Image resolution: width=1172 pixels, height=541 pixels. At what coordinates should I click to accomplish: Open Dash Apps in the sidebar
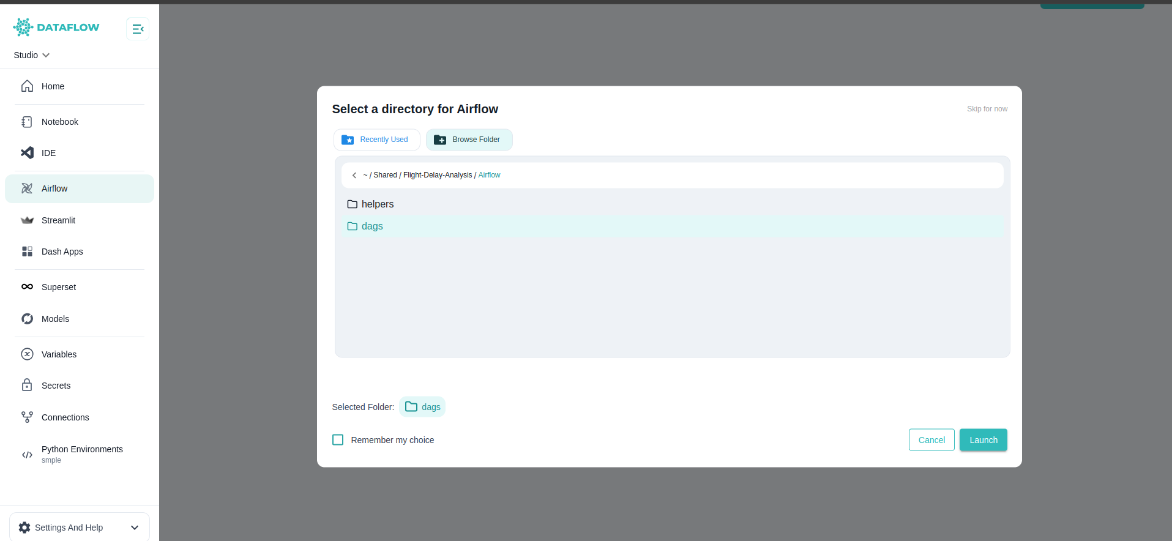click(80, 252)
